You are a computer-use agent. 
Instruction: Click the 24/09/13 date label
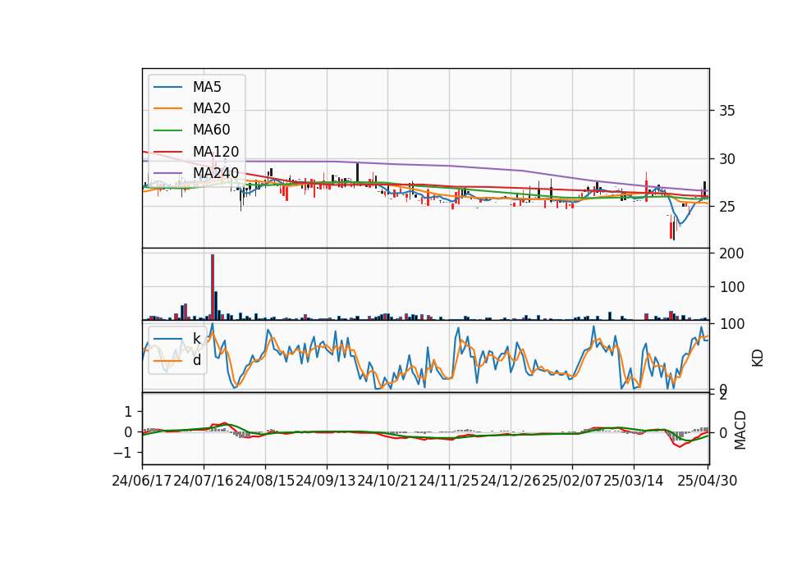(x=326, y=481)
